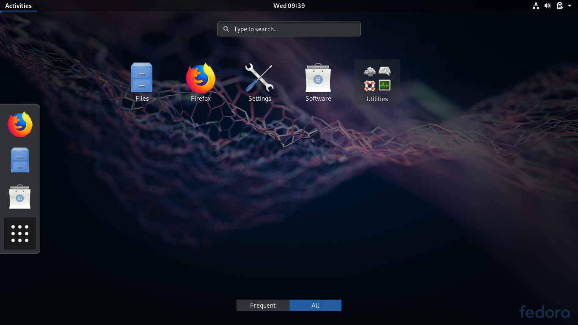Open the calendar from the Wed 09:39 clock
Viewport: 578px width, 325px height.
click(289, 6)
